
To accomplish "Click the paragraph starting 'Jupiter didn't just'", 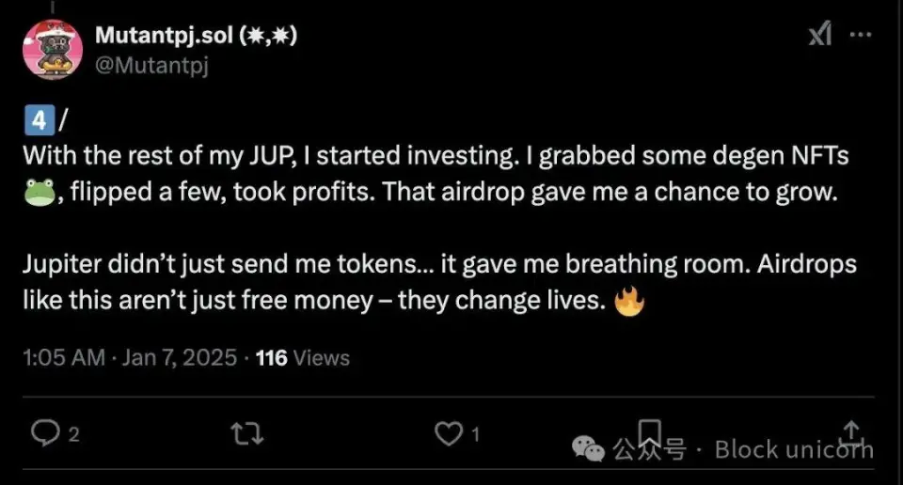I will pos(439,283).
